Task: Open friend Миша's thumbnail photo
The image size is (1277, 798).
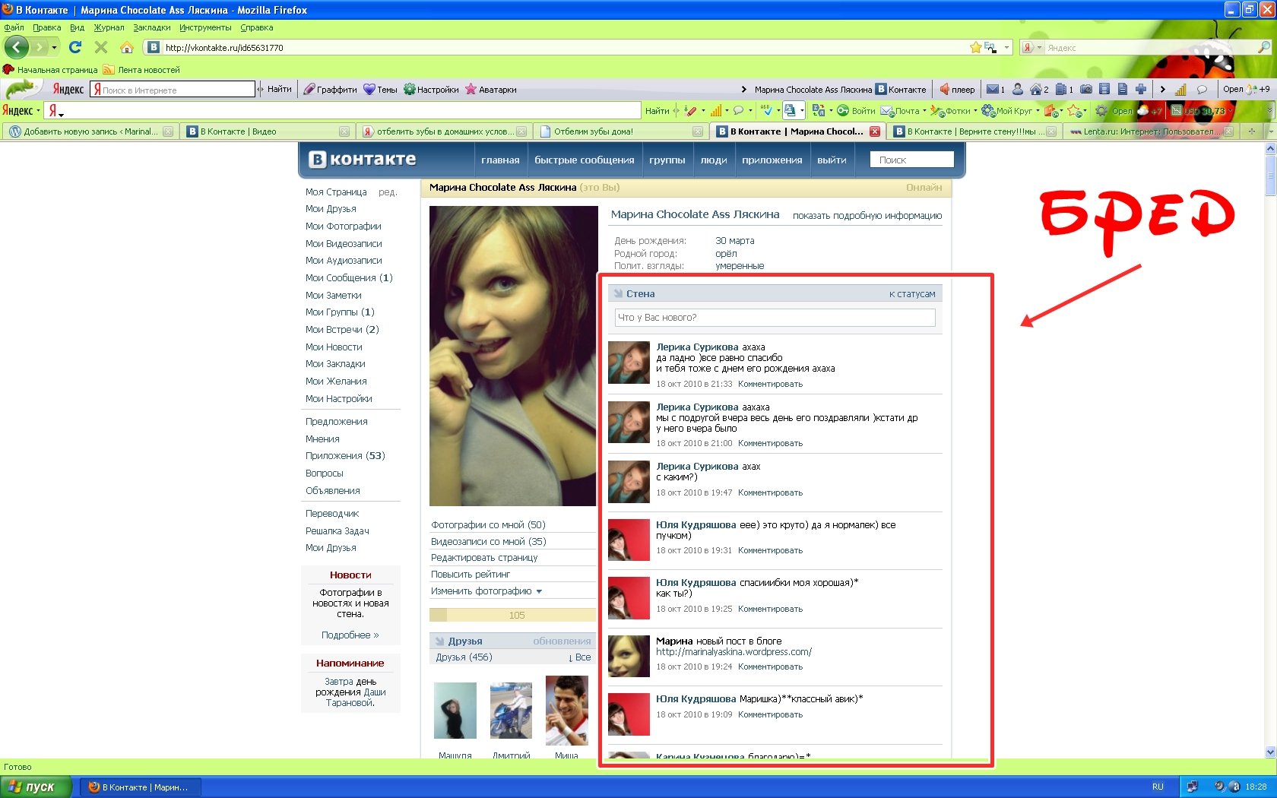Action: (x=566, y=711)
